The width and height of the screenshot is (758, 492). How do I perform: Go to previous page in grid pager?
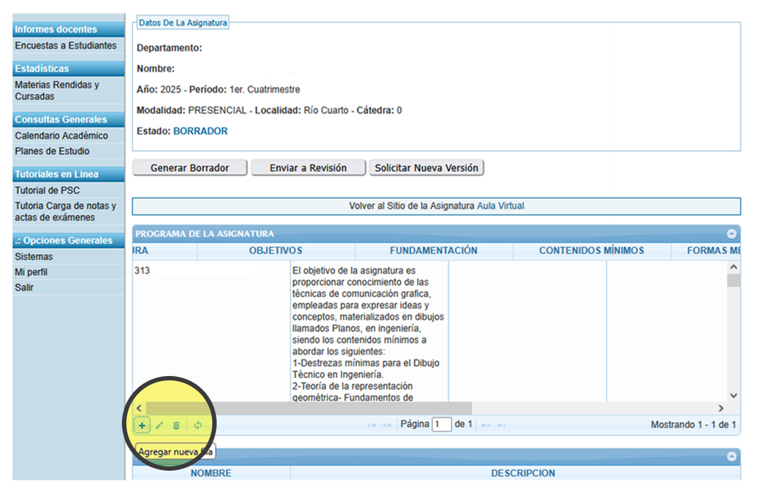point(387,425)
